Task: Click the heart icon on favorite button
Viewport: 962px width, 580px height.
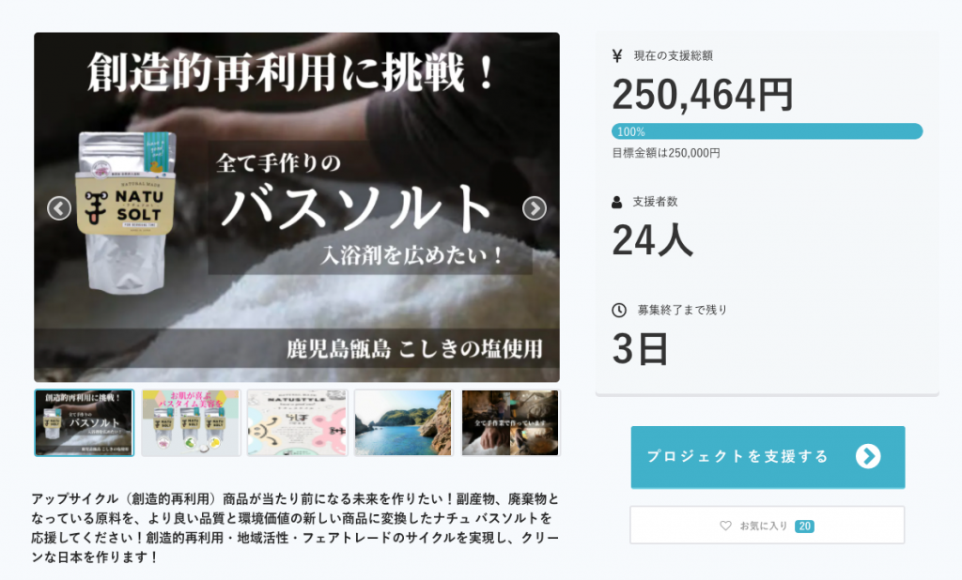Action: pos(725,526)
